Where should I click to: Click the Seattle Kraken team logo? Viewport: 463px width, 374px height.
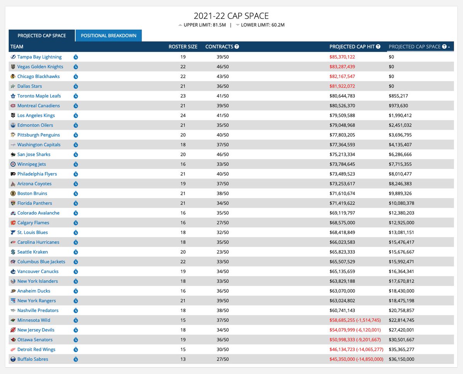pos(13,252)
